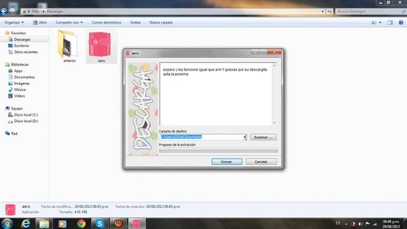Open the orange hand app on taskbar
The height and width of the screenshot is (229, 407).
118,223
